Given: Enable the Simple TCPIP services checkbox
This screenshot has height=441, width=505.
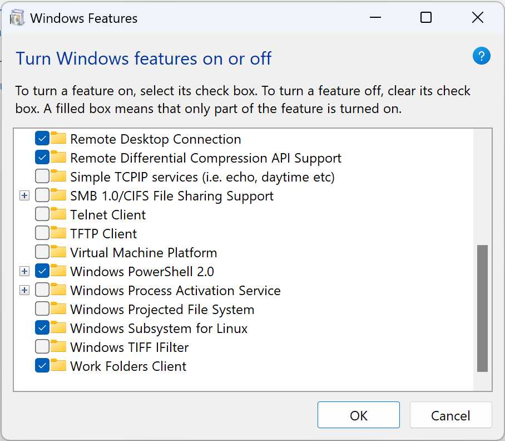Looking at the screenshot, I should (x=41, y=177).
